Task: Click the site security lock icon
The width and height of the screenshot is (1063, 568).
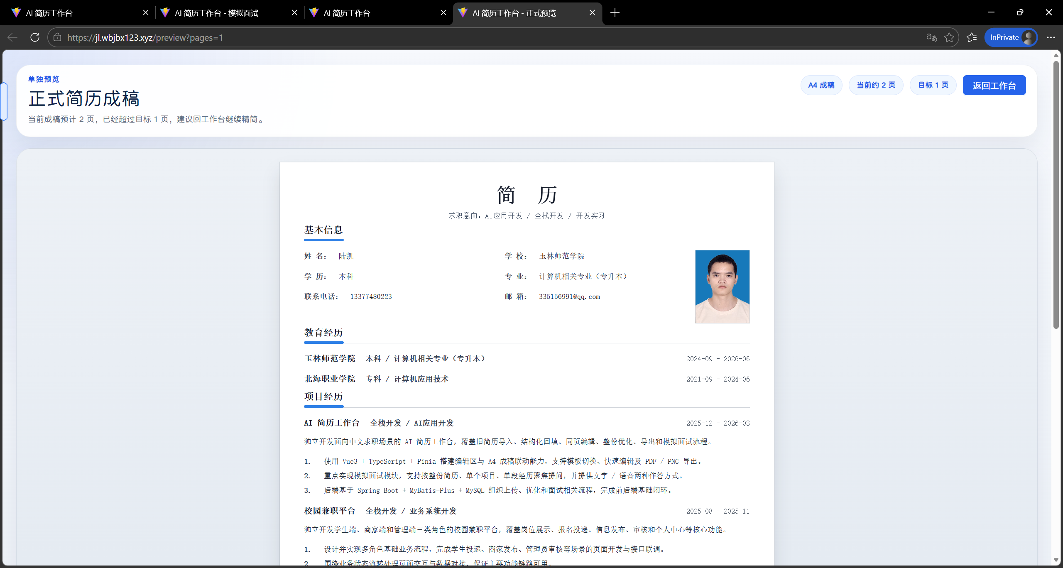Action: click(x=57, y=37)
